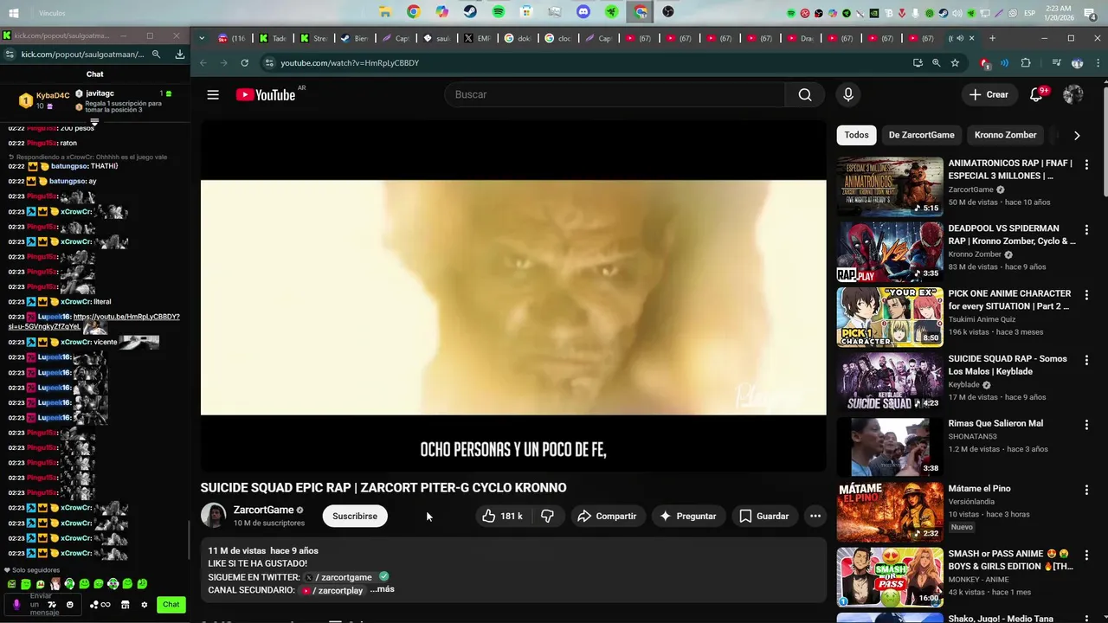Open more actions for the video
This screenshot has width=1108, height=623.
pos(815,516)
